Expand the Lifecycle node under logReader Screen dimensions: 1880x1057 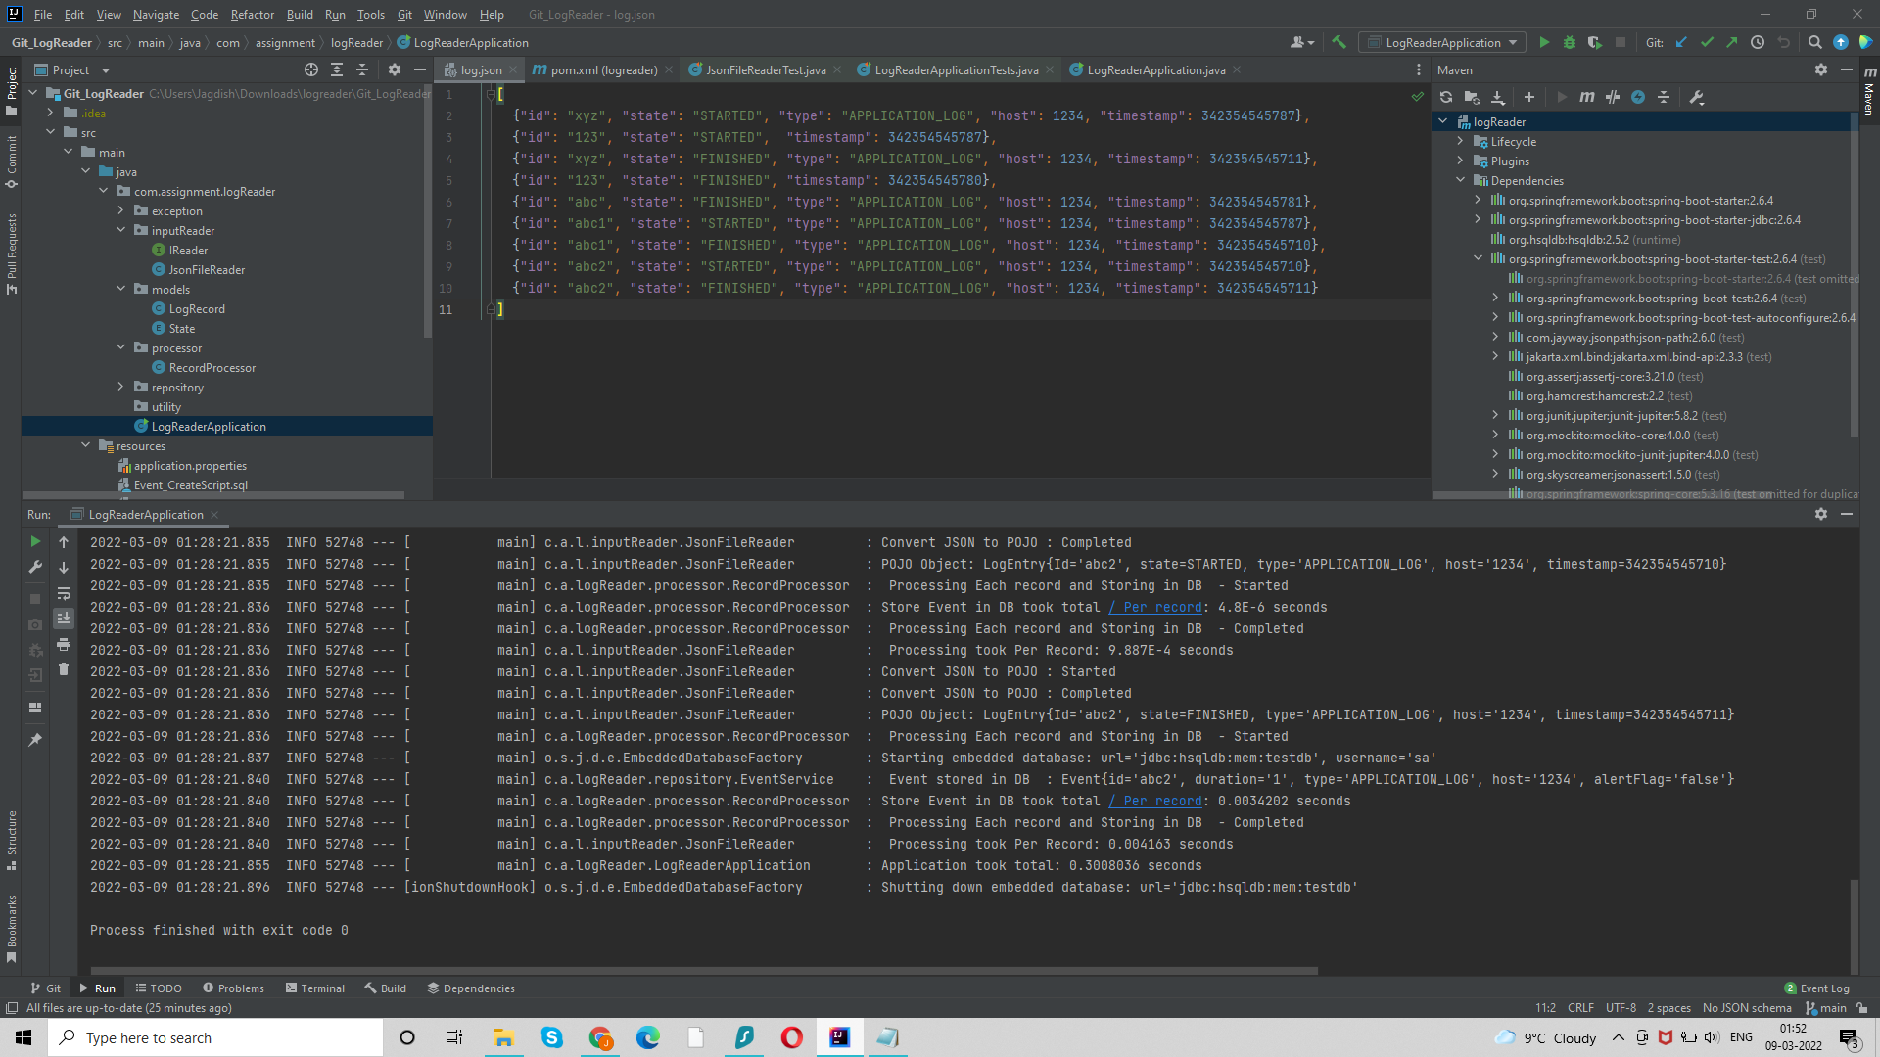(1460, 141)
